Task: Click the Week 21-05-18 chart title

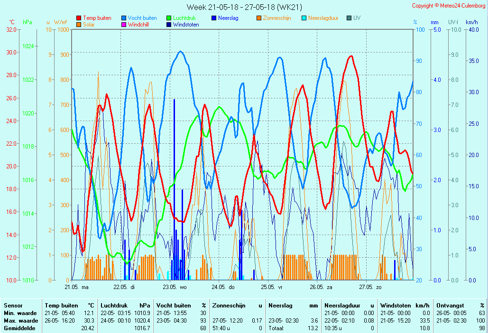Action: point(244,7)
